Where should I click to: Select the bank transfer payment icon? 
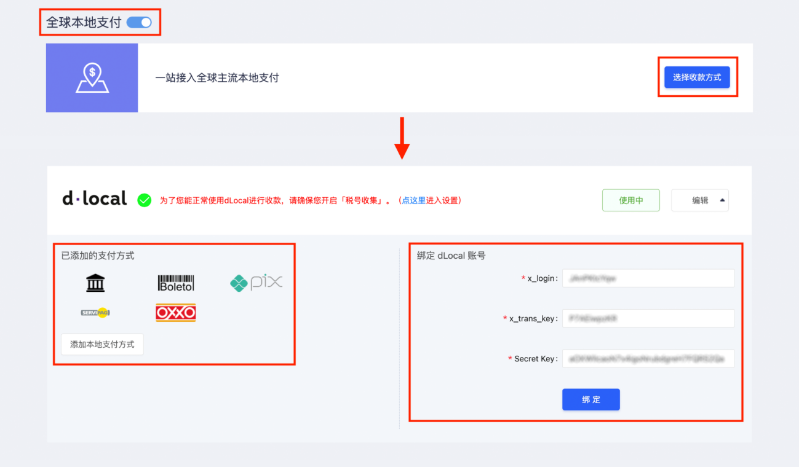tap(95, 282)
